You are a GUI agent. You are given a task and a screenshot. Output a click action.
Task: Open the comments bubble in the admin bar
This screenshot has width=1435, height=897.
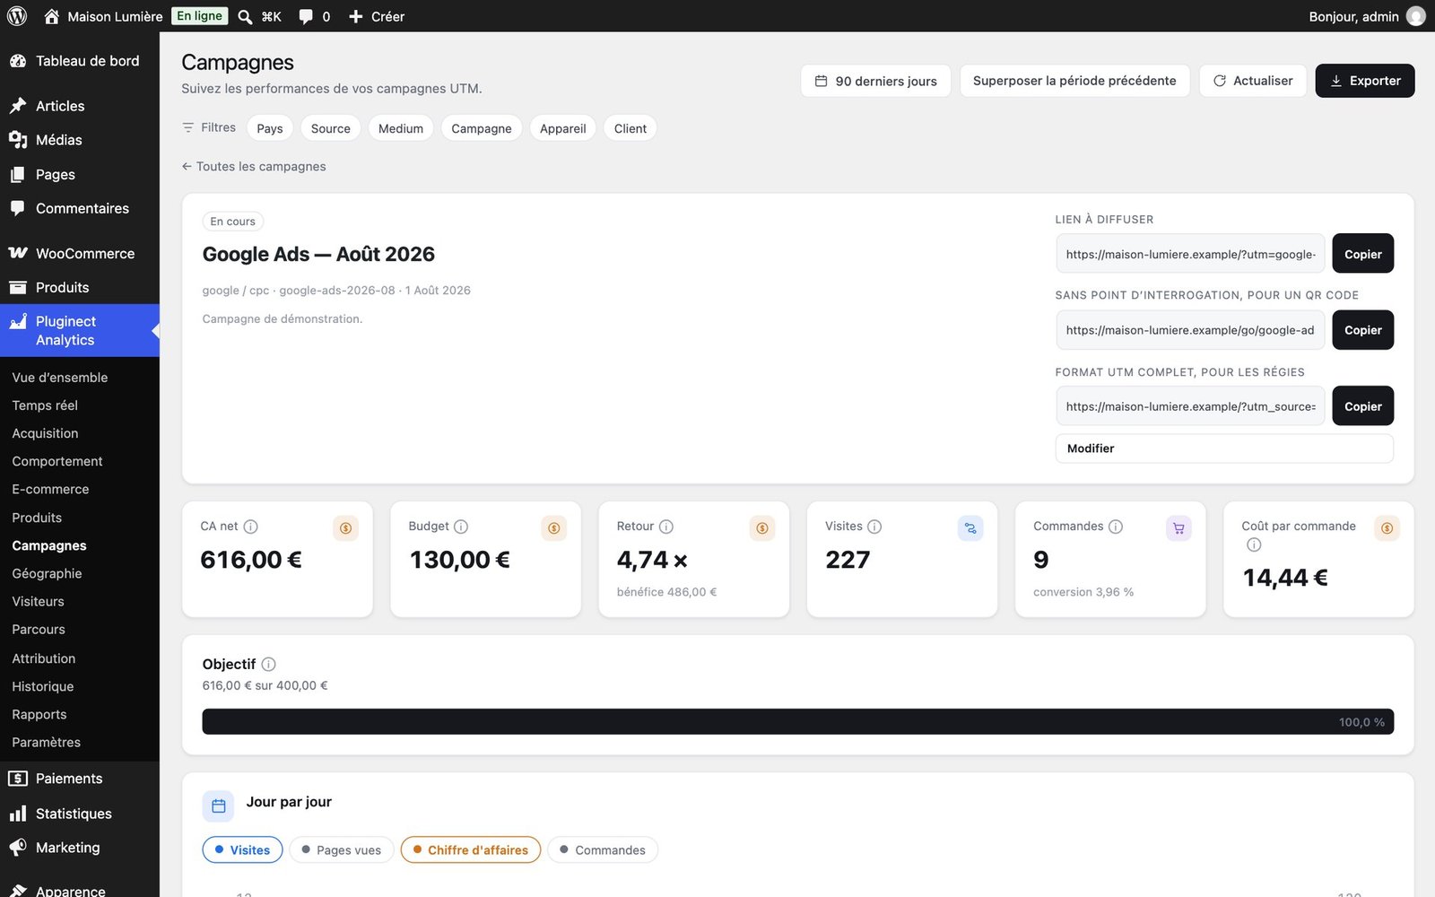pyautogui.click(x=306, y=16)
